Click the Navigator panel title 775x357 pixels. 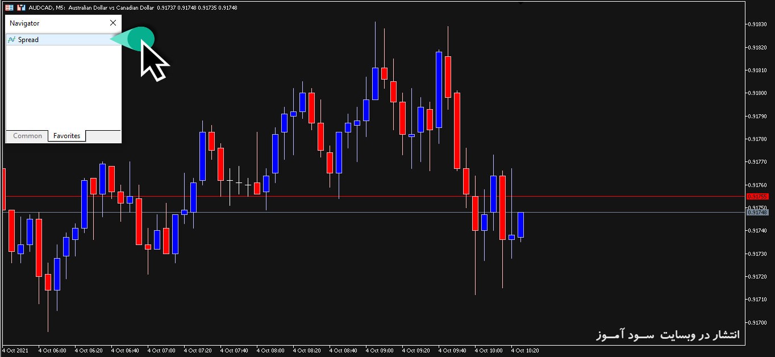(24, 23)
